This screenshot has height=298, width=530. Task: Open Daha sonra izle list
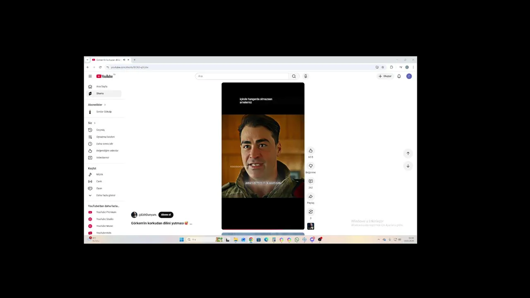pyautogui.click(x=104, y=144)
